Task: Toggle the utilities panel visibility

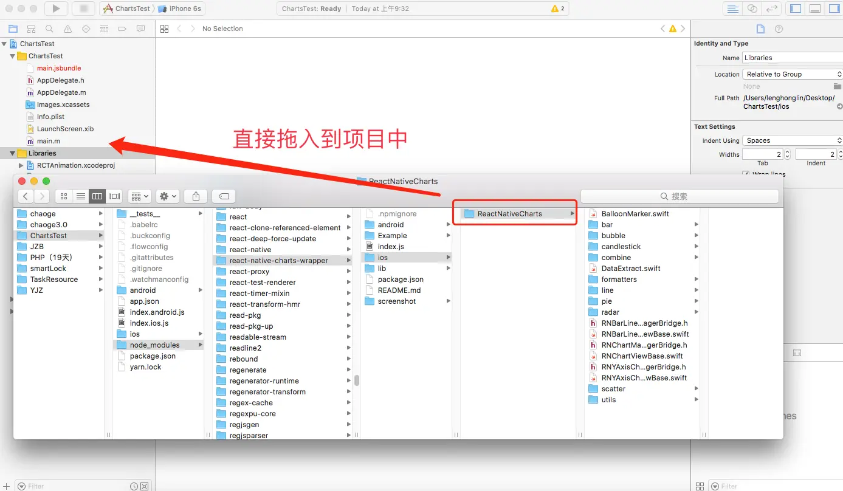Action: pos(833,9)
